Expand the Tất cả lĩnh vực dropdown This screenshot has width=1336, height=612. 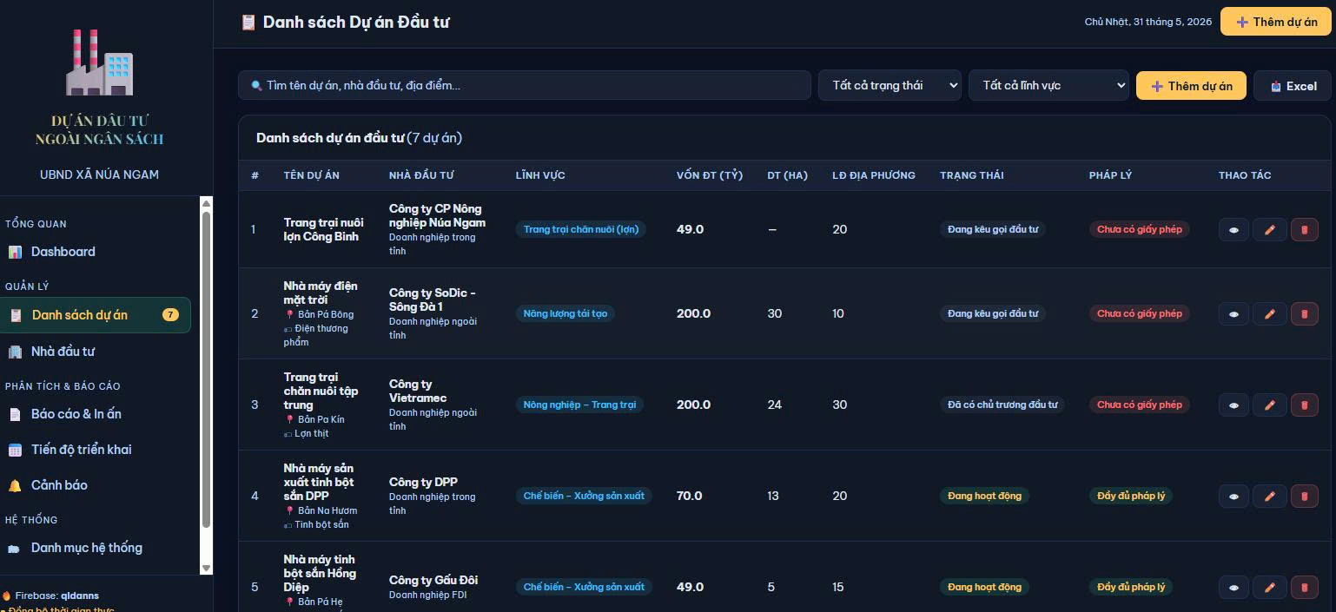(1048, 85)
